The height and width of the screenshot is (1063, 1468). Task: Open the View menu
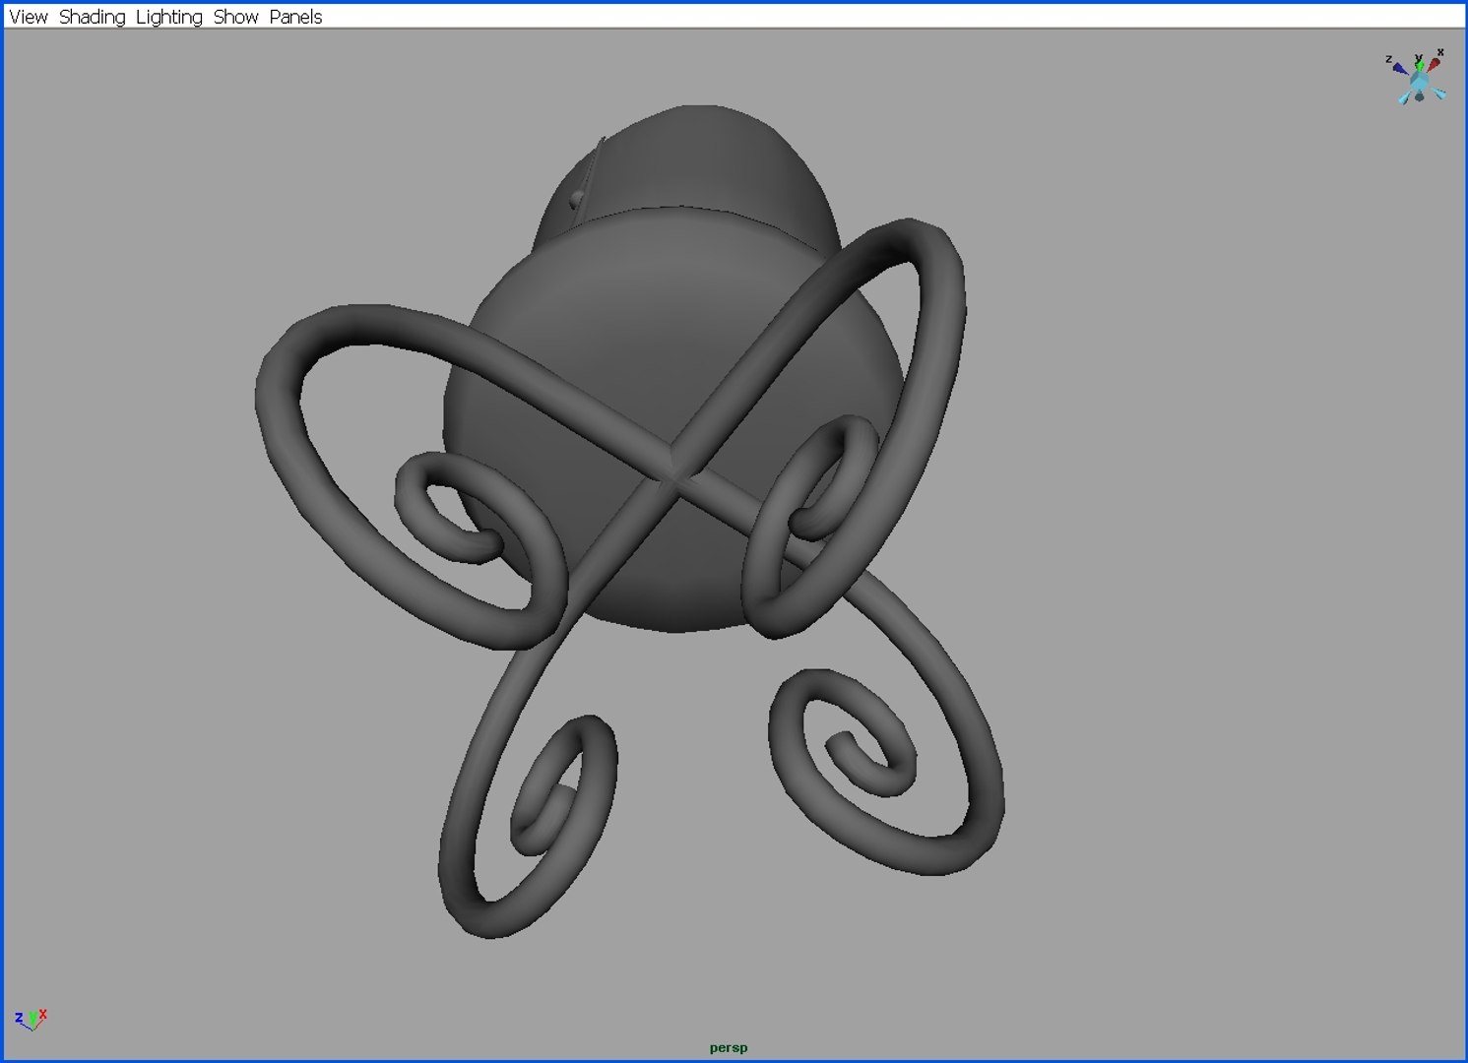click(28, 17)
